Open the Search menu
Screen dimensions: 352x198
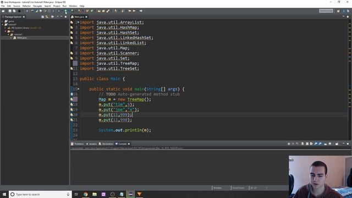(x=47, y=6)
